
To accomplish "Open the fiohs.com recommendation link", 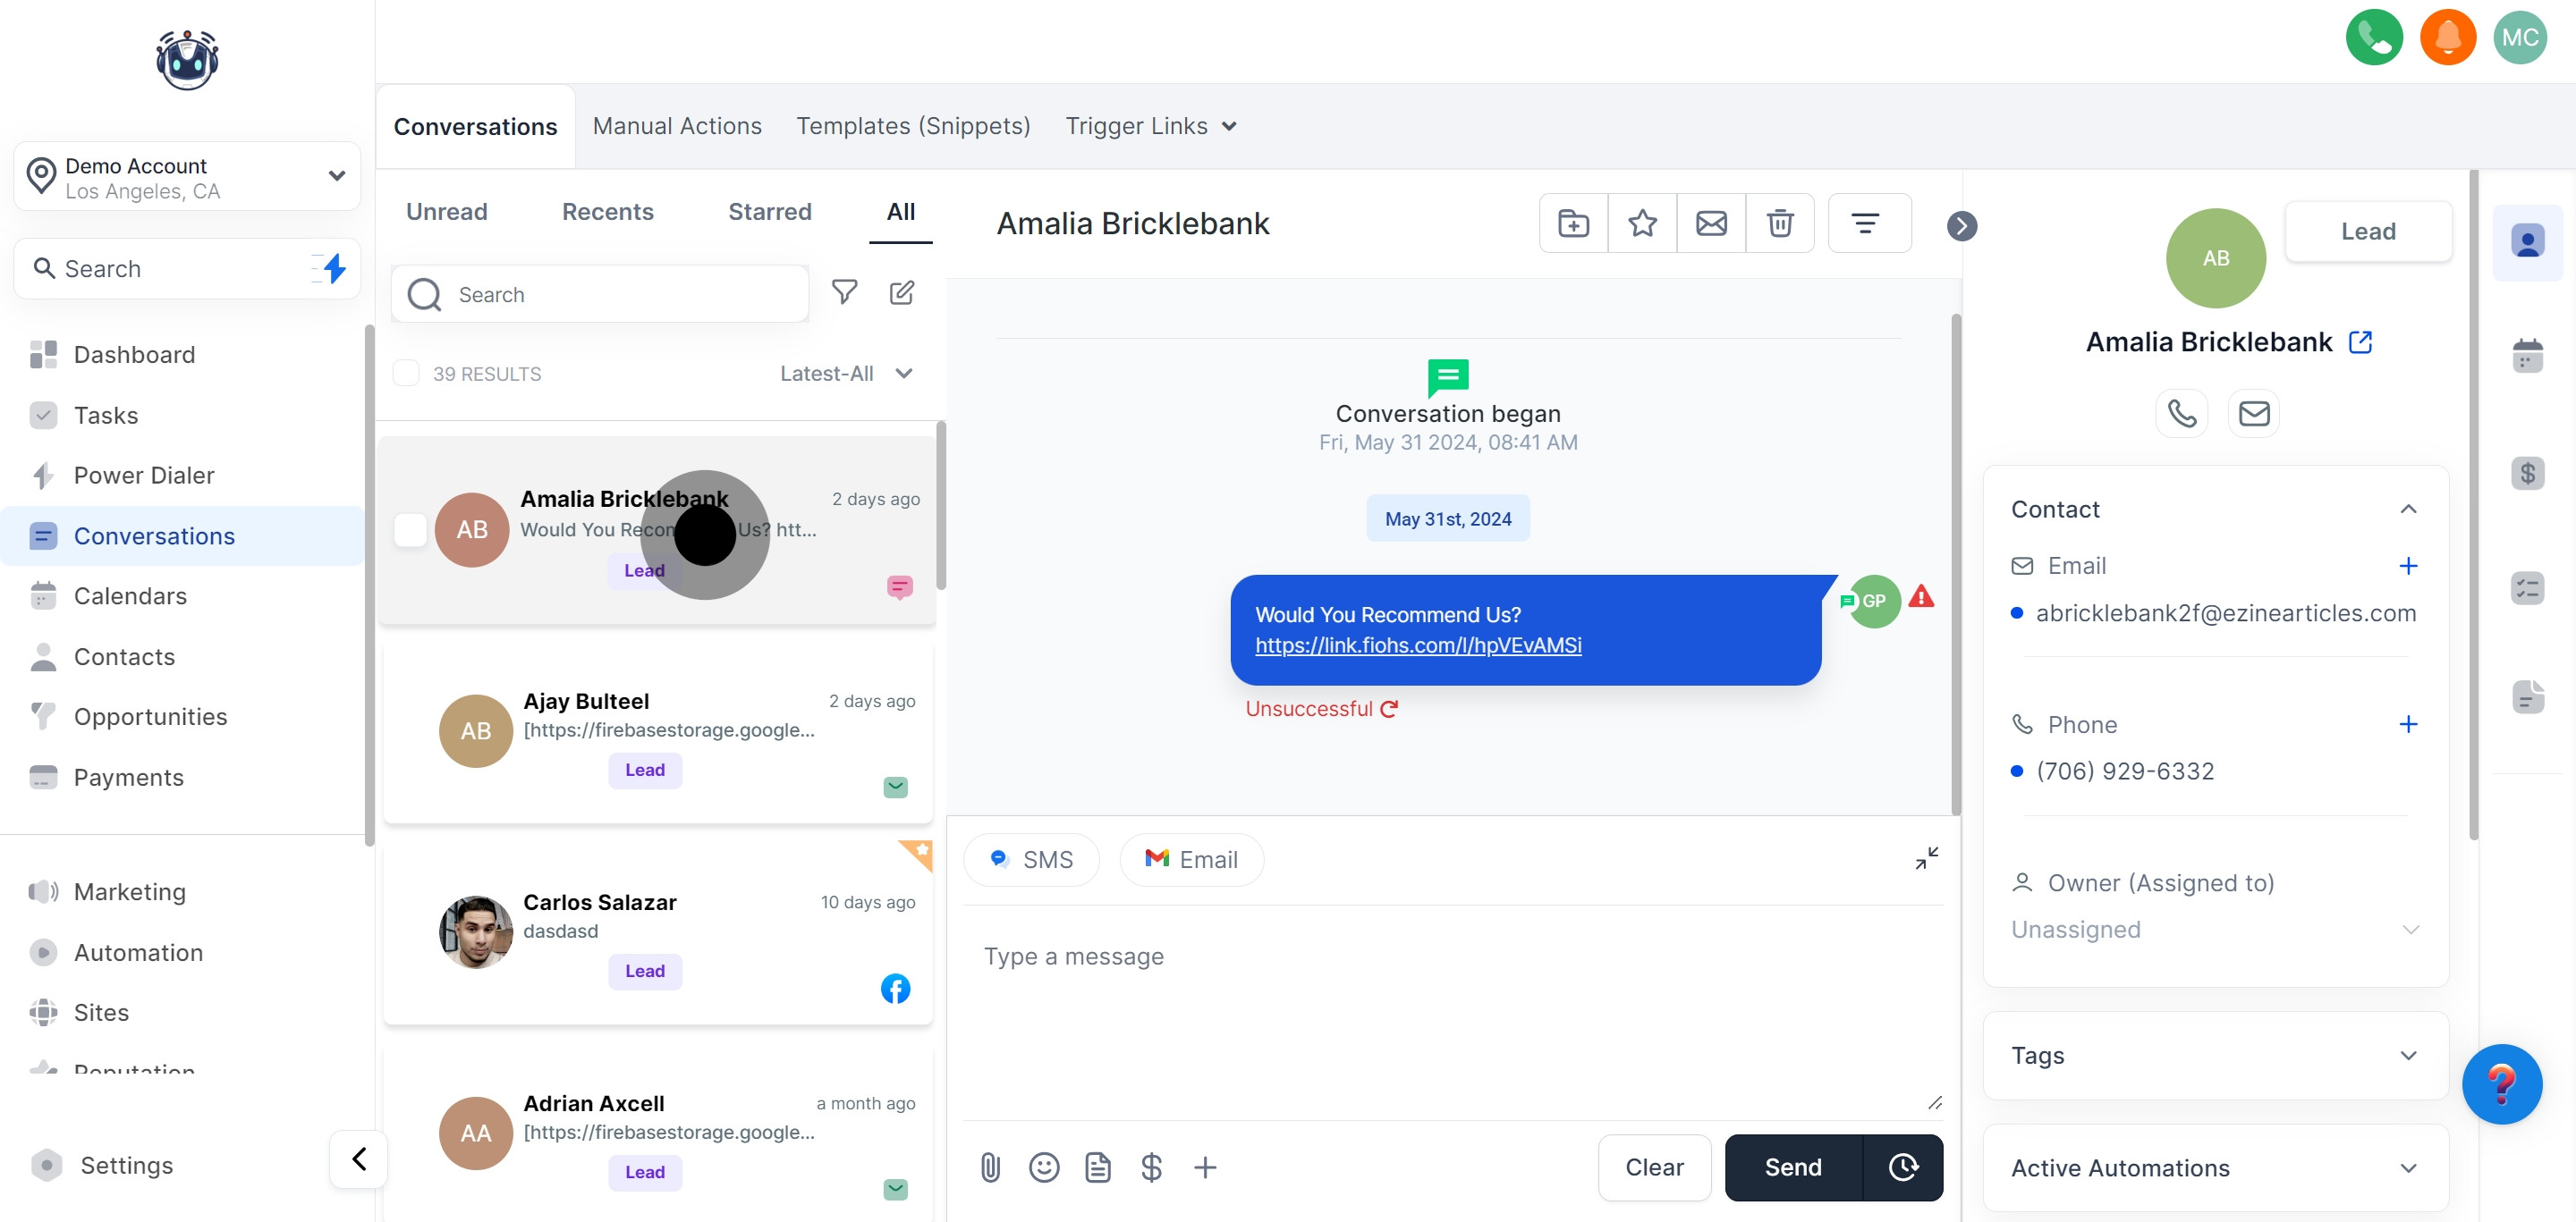I will (x=1418, y=645).
